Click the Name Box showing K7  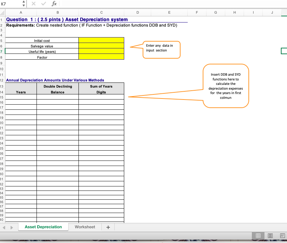[x=11, y=4]
